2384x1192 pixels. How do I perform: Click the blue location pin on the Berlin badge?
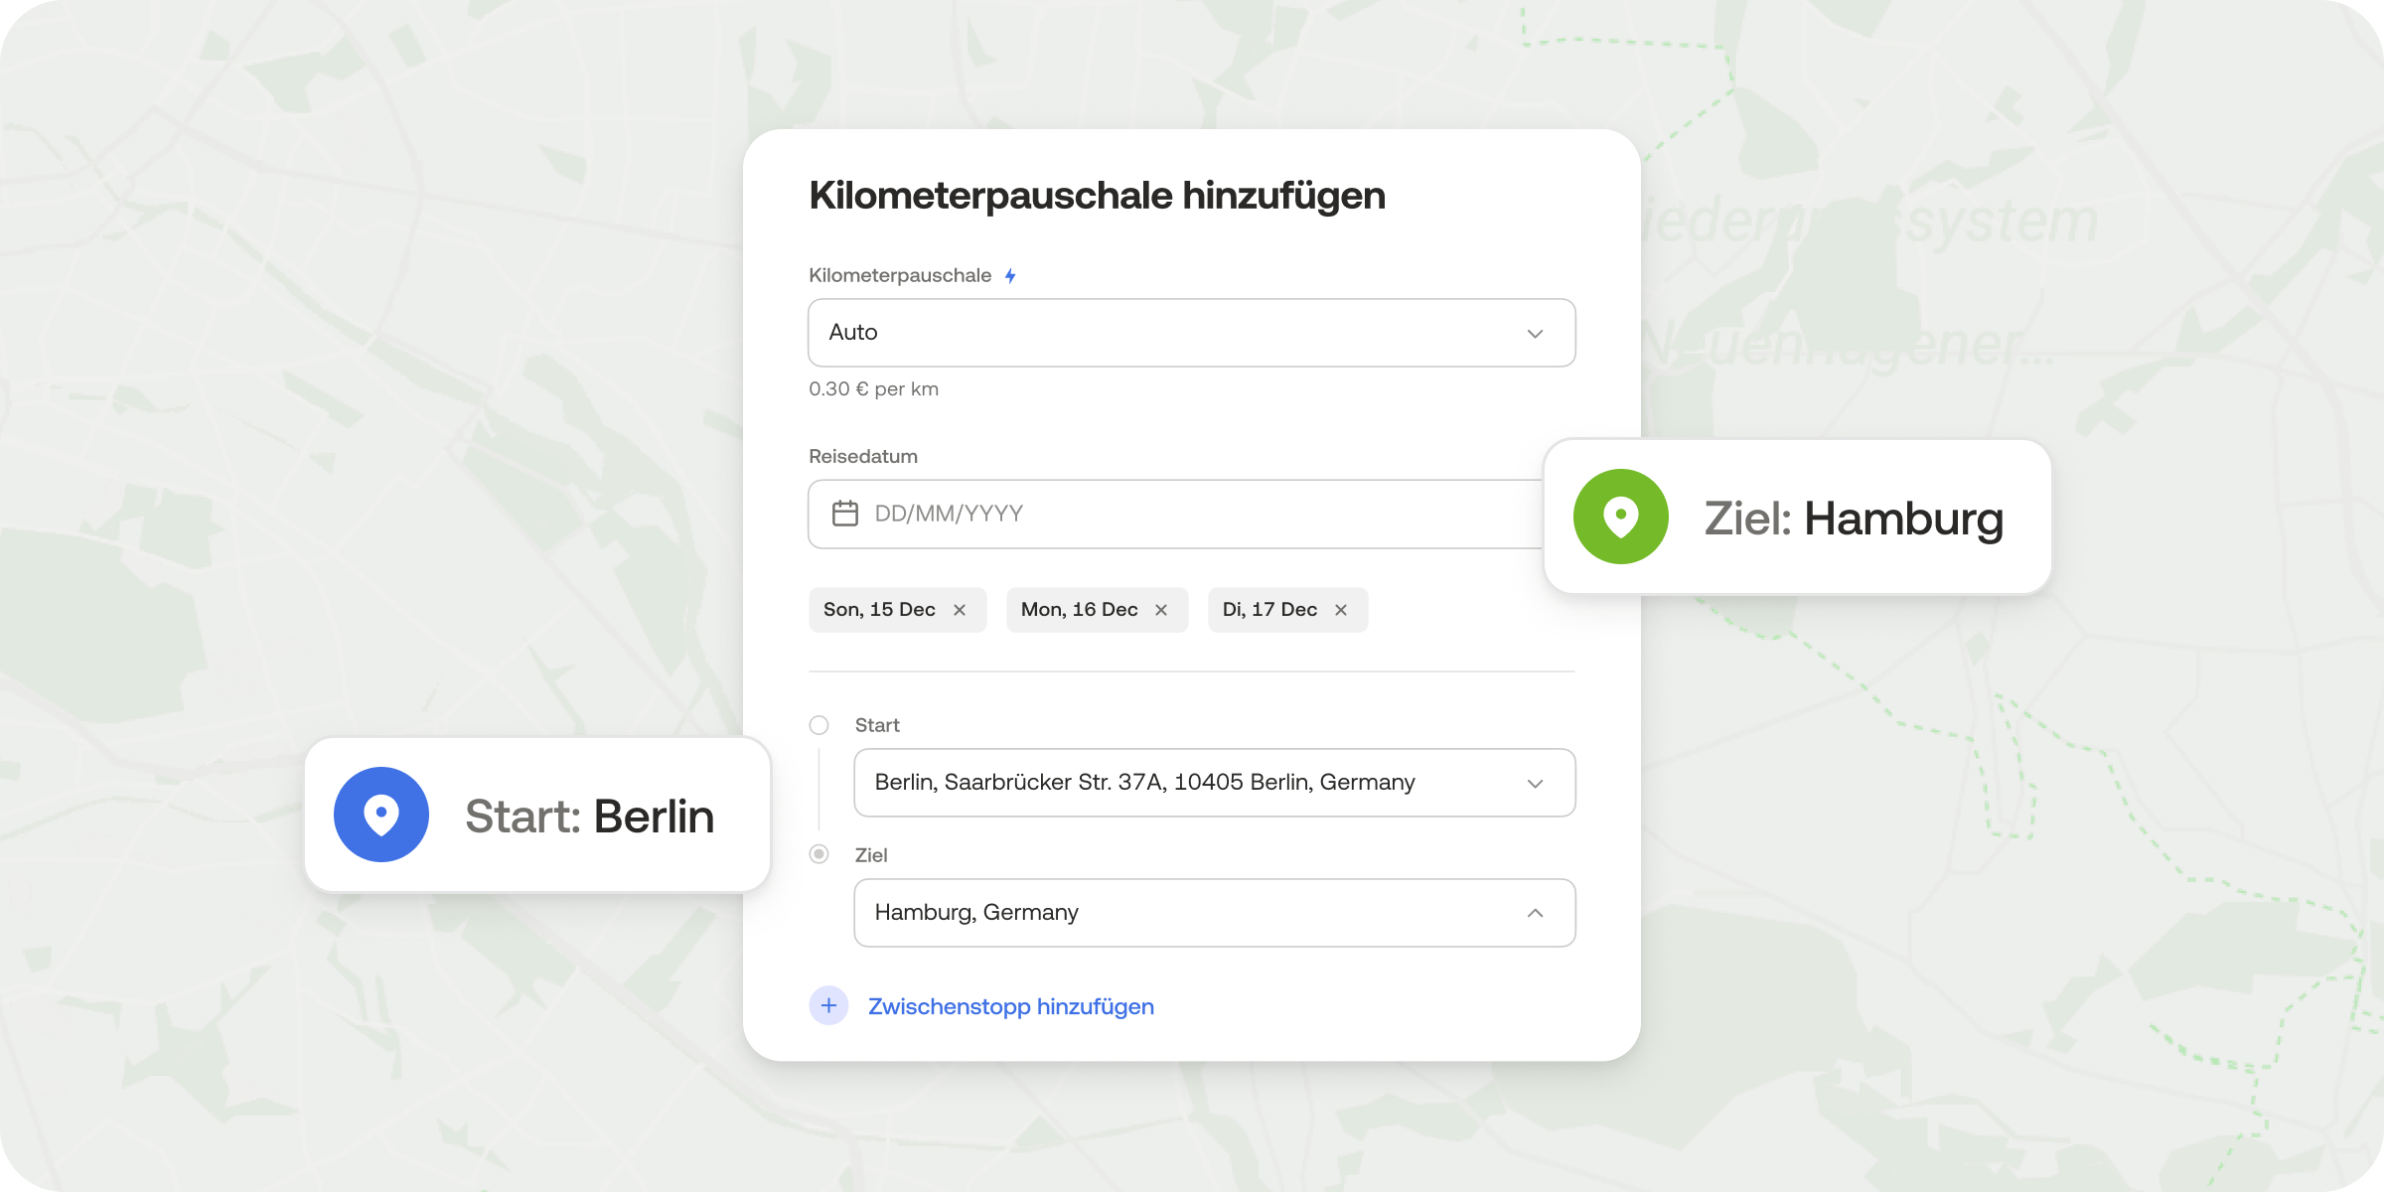[x=380, y=814]
